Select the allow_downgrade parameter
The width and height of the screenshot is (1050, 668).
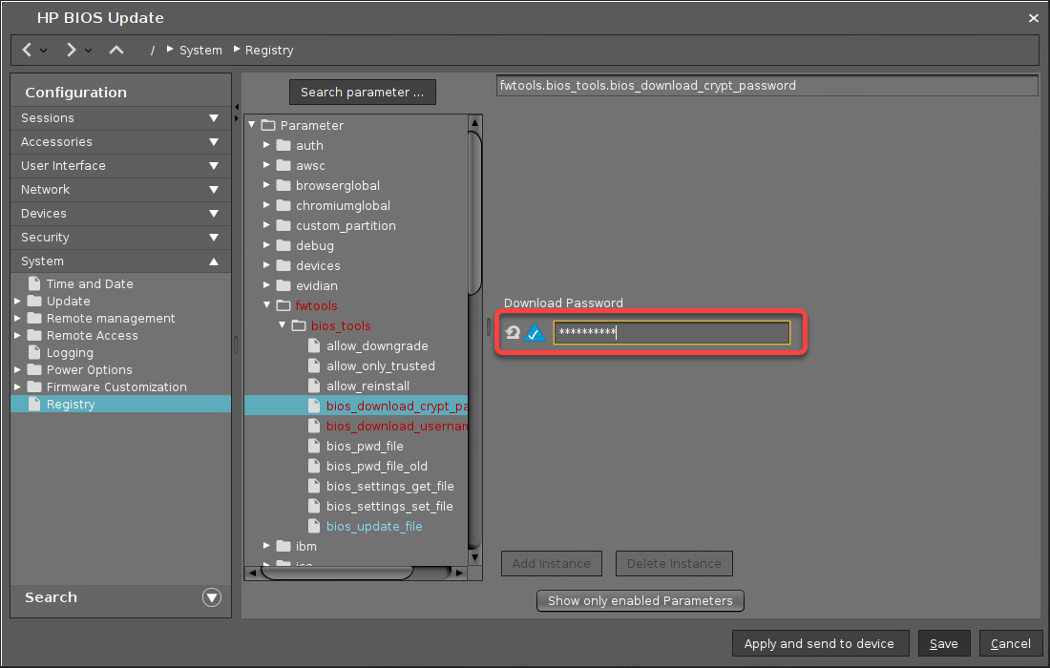pos(376,345)
